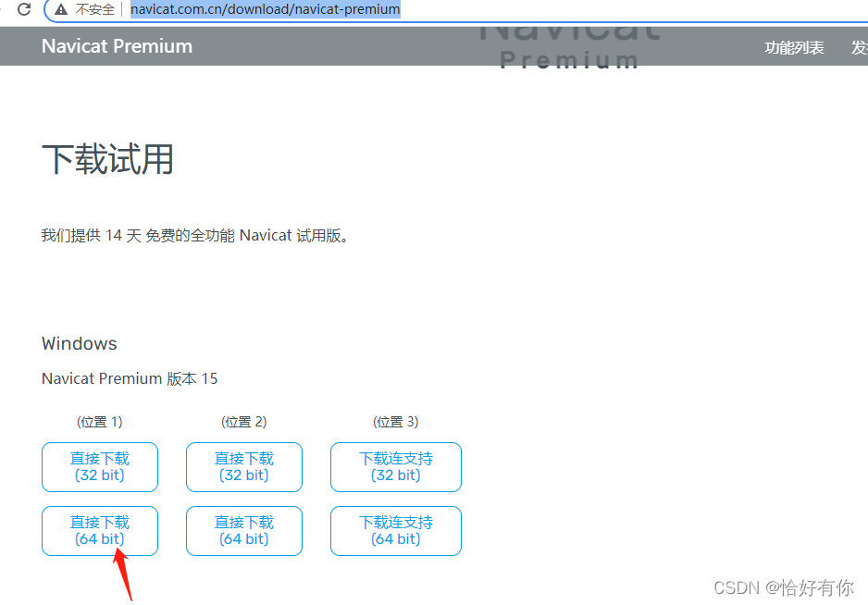The width and height of the screenshot is (868, 605).
Task: Open the 功能列表 navigation menu
Action: click(794, 46)
